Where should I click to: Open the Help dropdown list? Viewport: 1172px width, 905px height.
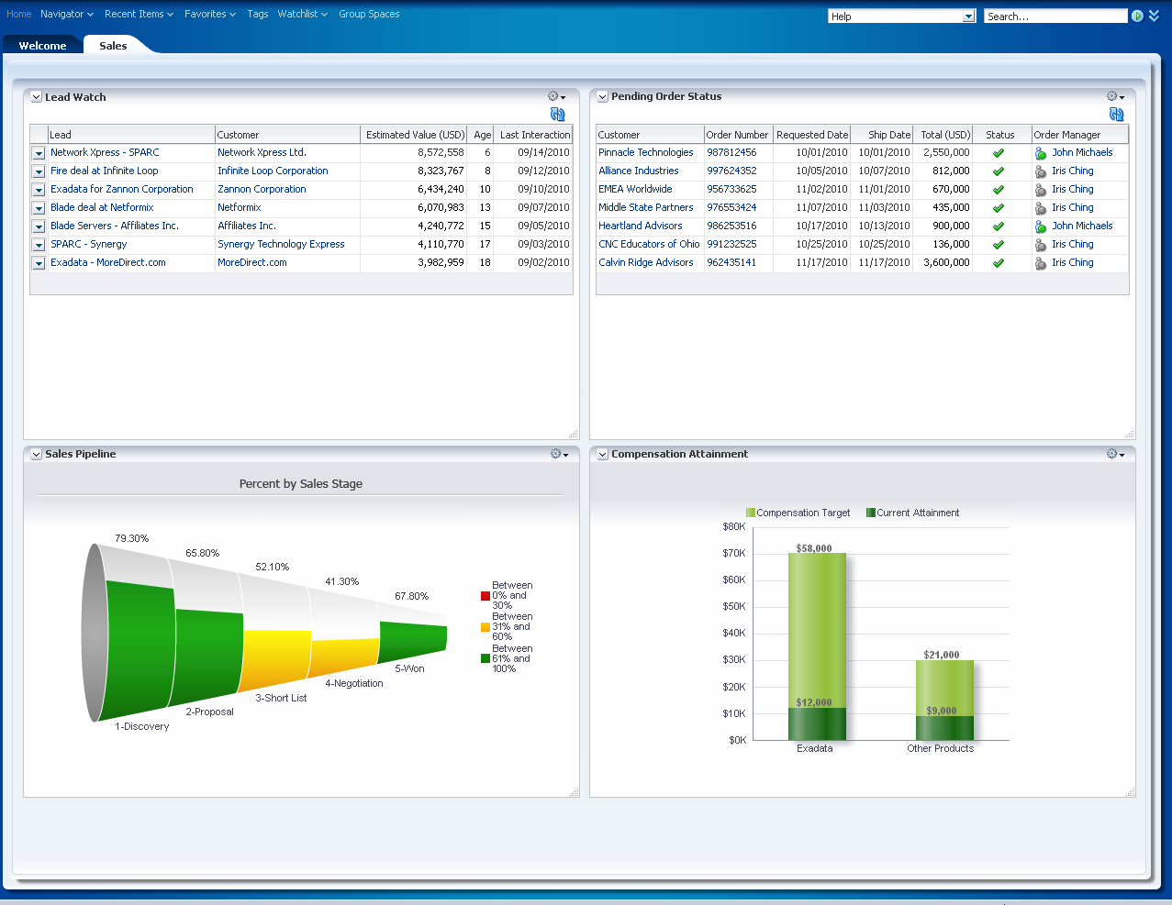tap(968, 17)
